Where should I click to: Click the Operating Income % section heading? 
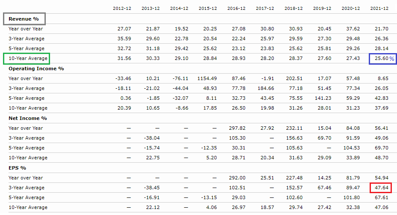coord(36,69)
